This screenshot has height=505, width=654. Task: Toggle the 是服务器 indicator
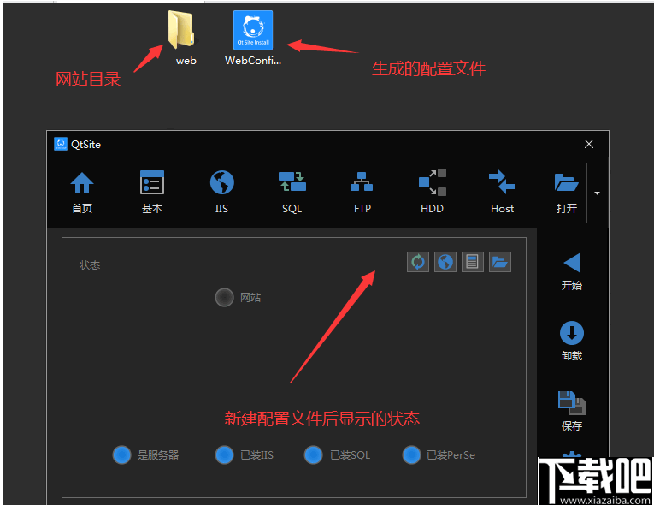click(122, 454)
